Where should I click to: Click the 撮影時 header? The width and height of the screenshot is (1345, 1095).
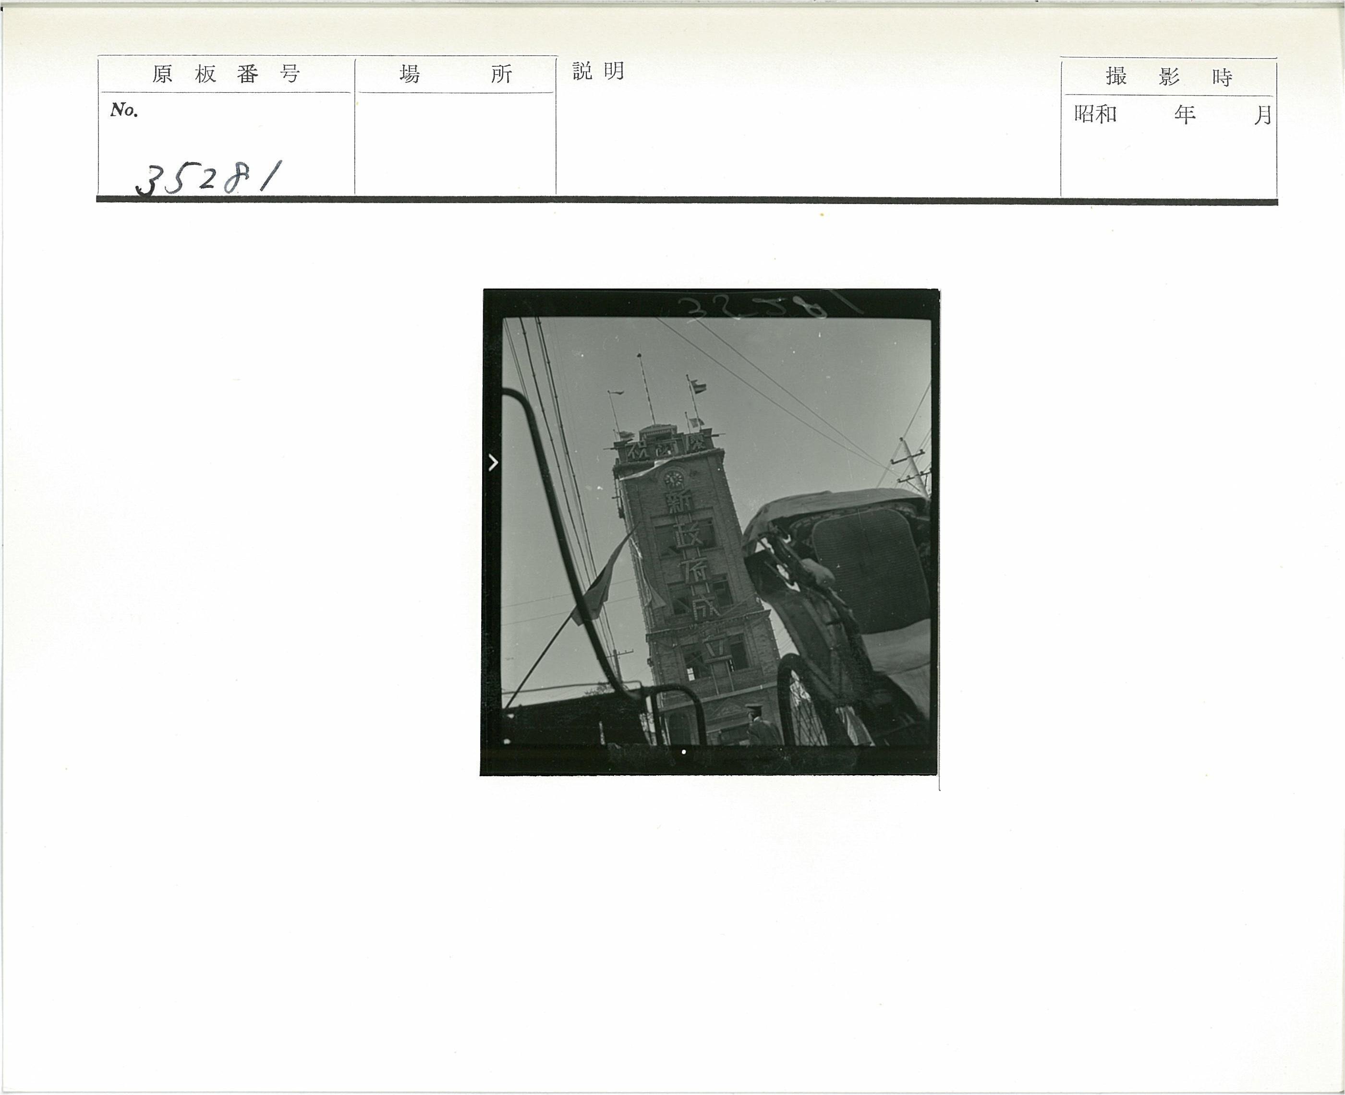[x=1169, y=77]
